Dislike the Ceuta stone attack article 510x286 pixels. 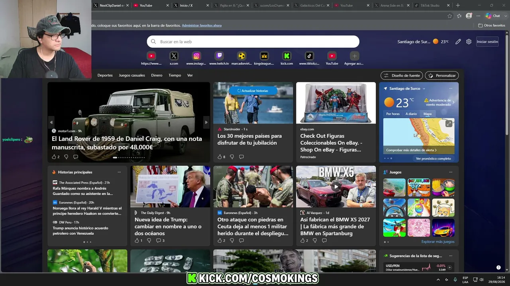[x=232, y=240]
